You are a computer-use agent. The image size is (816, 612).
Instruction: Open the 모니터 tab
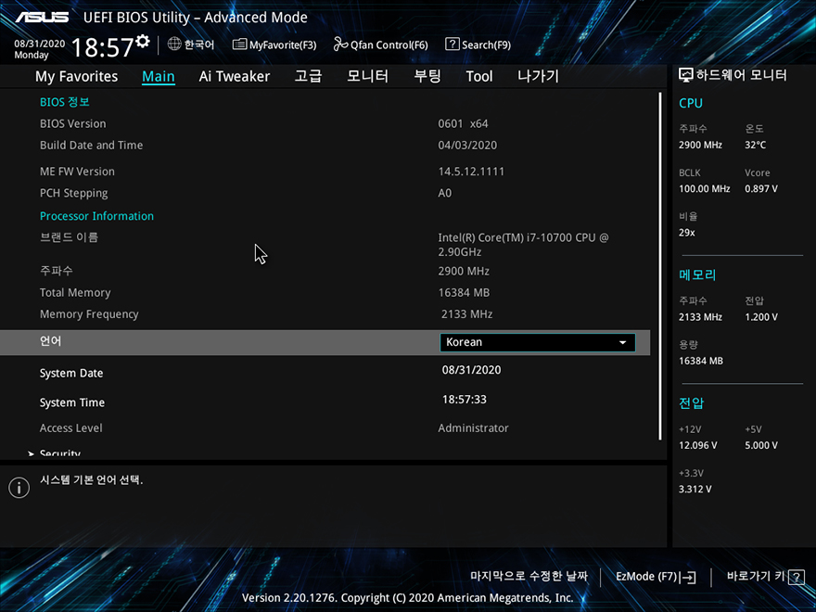pyautogui.click(x=367, y=76)
